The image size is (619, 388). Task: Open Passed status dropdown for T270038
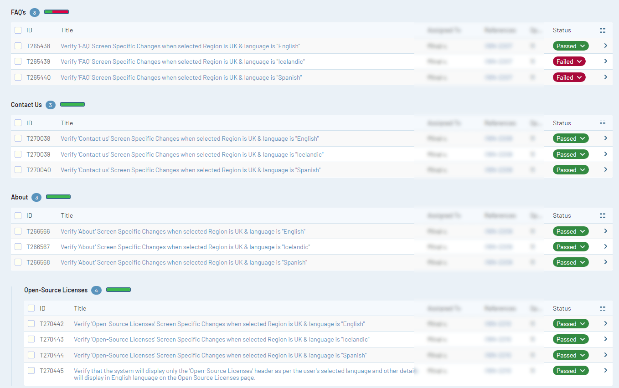570,138
